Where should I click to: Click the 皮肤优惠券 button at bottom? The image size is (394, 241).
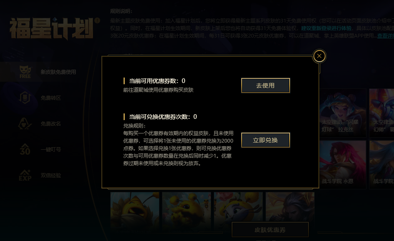[x=270, y=230]
